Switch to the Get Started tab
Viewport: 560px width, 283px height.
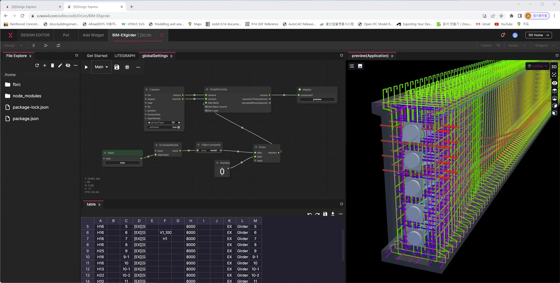[x=97, y=56]
